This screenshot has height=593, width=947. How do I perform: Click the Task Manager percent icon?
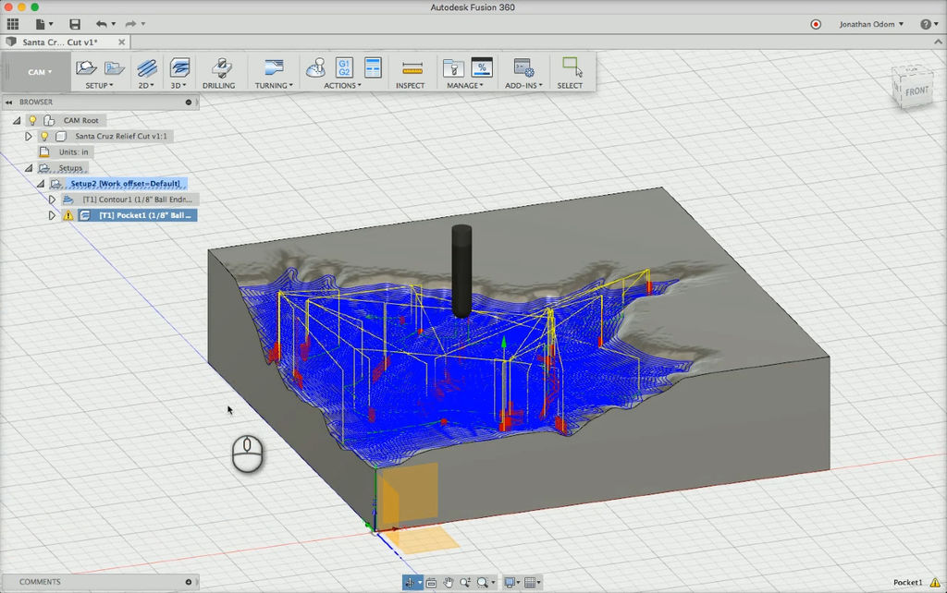[481, 67]
